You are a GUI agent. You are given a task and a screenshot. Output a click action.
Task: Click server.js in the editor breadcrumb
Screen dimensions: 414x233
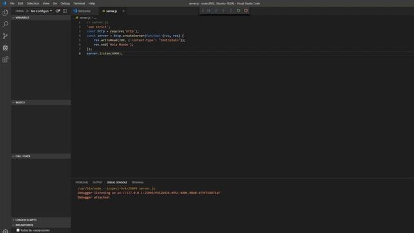(x=85, y=17)
